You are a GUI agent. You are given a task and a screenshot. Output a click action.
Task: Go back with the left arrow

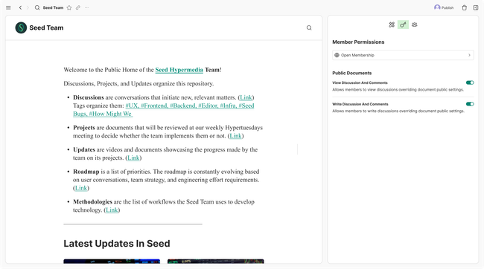20,7
